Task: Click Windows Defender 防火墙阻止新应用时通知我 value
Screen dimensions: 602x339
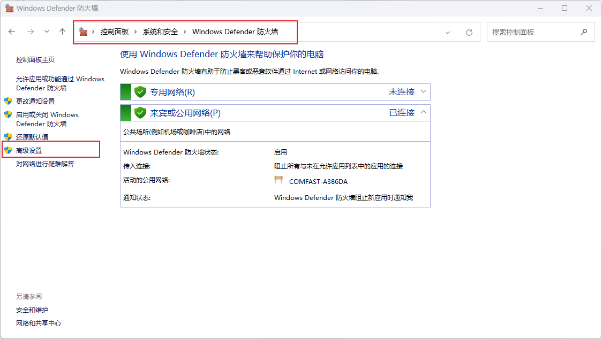Action: [343, 198]
